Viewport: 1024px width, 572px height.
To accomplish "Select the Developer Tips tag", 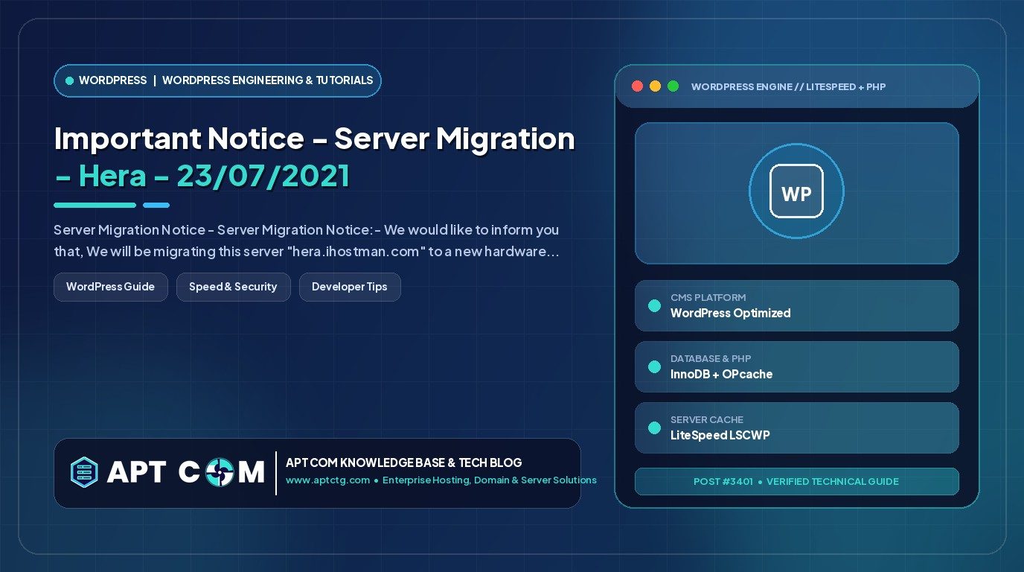I will click(x=350, y=287).
